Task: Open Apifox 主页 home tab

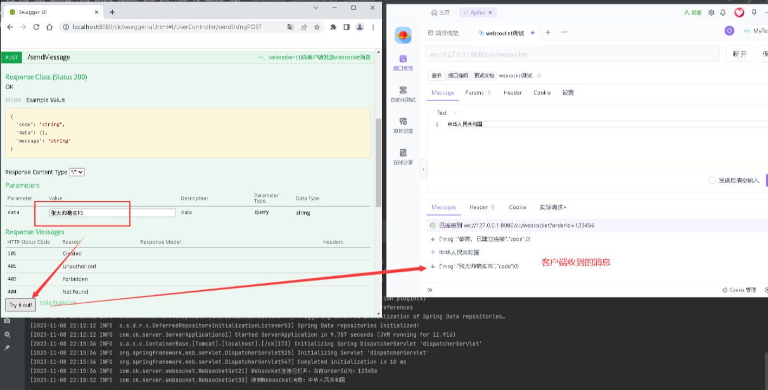Action: coord(441,12)
